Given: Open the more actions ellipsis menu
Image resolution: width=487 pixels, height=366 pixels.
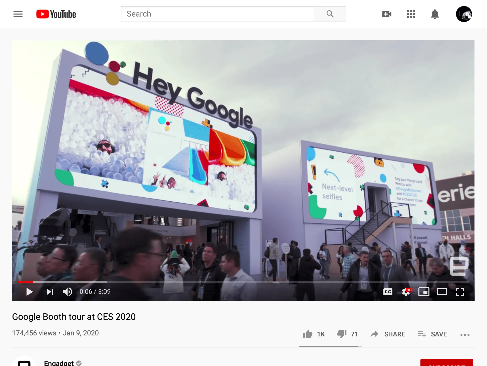Looking at the screenshot, I should coord(465,335).
